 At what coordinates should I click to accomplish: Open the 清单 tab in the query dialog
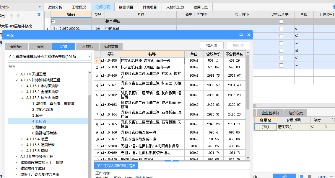(40, 47)
